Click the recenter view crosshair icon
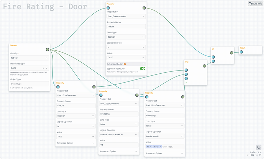 (x=259, y=147)
